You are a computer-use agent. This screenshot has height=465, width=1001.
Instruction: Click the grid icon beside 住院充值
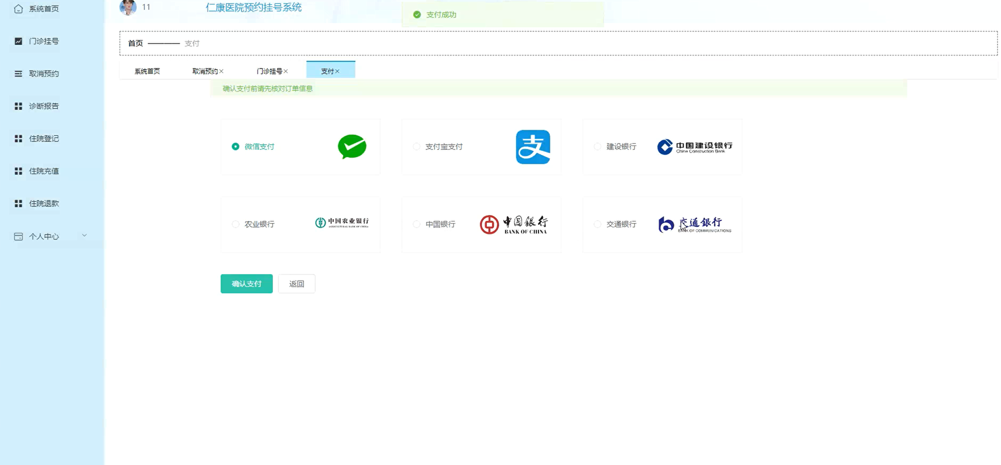click(18, 171)
